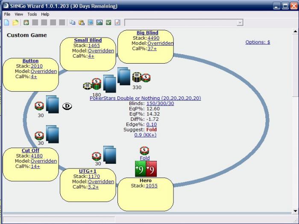Click the red Fold suggestion text
Image resolution: width=299 pixels, height=224 pixels.
pos(151,130)
